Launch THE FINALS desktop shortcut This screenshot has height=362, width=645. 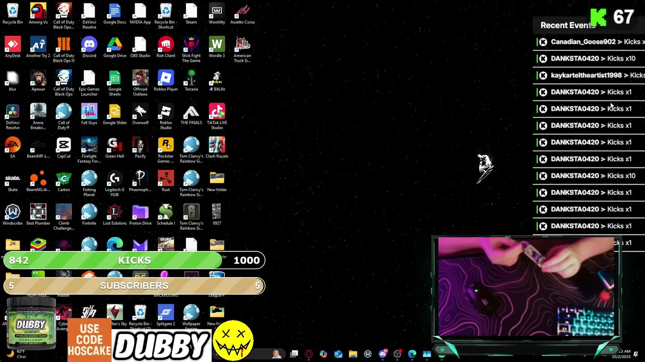(x=191, y=115)
